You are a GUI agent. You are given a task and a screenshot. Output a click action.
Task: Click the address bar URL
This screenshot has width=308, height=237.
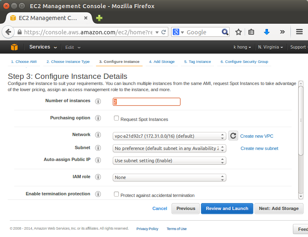click(88, 32)
